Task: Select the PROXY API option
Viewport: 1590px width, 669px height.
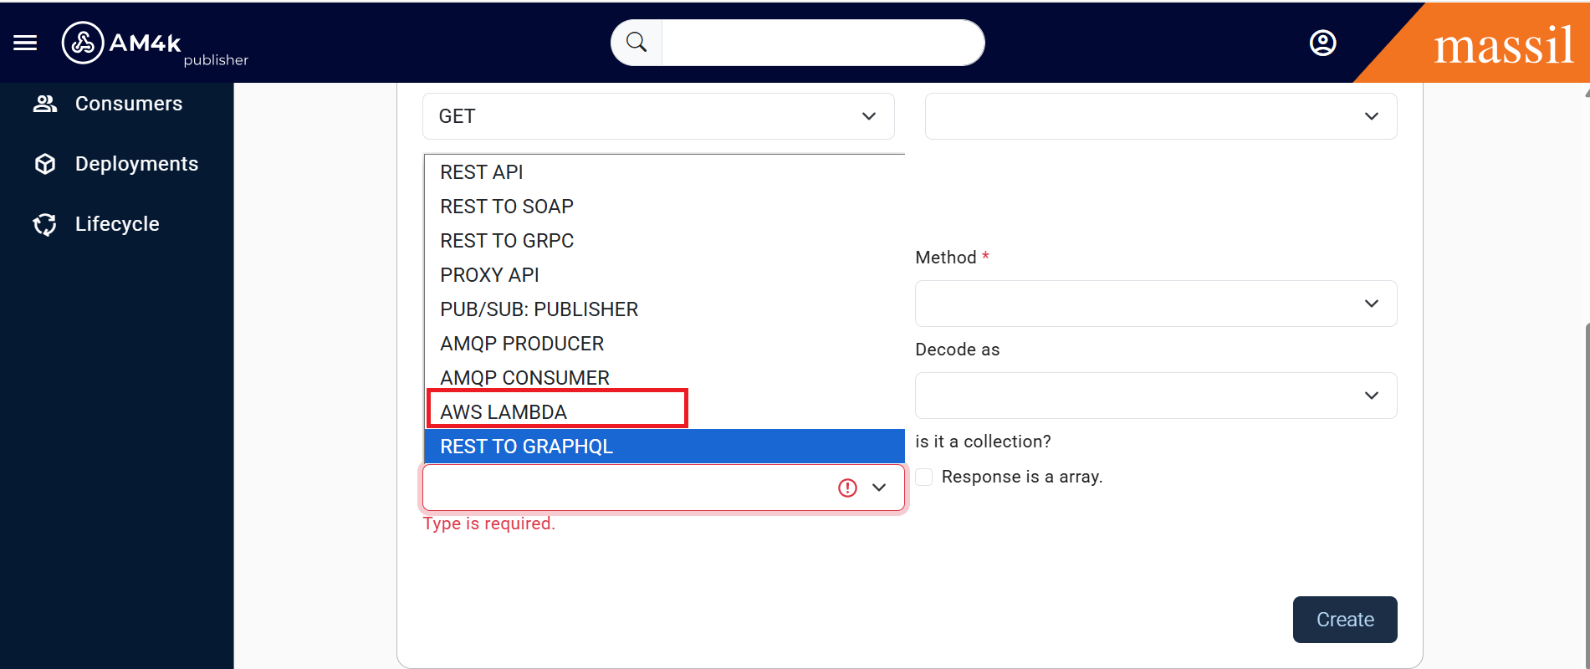Action: [489, 275]
